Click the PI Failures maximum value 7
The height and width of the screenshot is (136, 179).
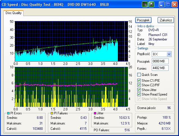pyautogui.click(x=86, y=123)
